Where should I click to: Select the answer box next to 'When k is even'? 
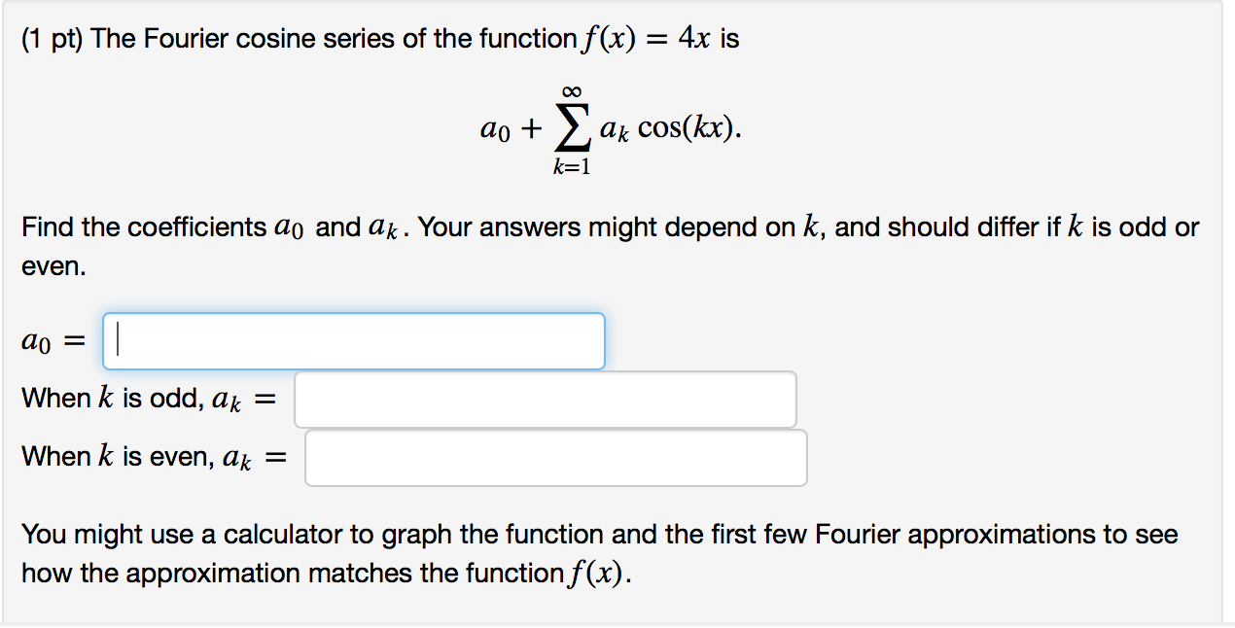pyautogui.click(x=554, y=457)
